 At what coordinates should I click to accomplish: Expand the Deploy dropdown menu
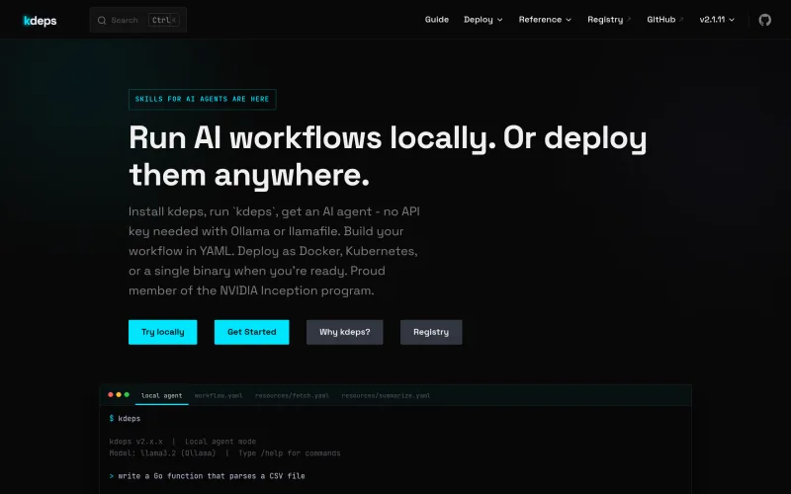483,20
